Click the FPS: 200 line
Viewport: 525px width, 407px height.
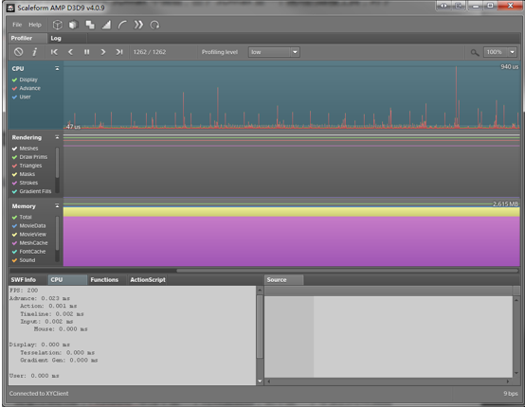[x=24, y=291]
